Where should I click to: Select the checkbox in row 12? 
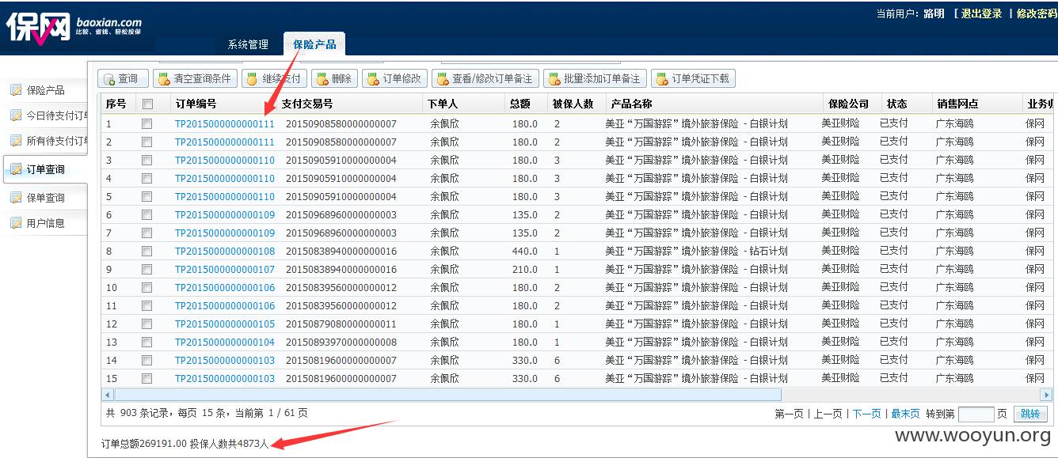147,324
